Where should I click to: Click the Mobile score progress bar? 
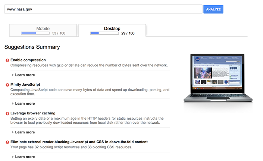pyautogui.click(x=35, y=33)
